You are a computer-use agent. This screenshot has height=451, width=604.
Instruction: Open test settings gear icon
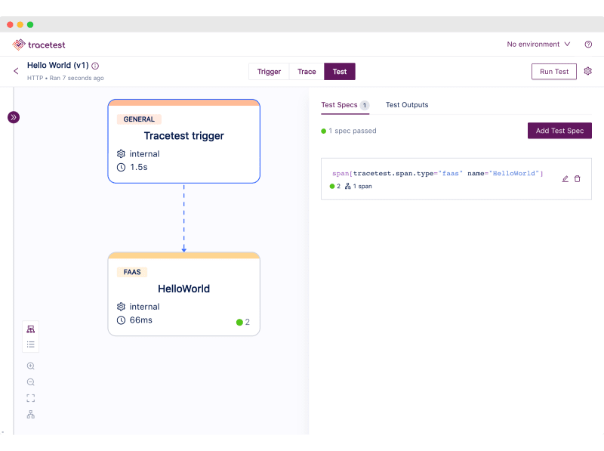coord(587,71)
